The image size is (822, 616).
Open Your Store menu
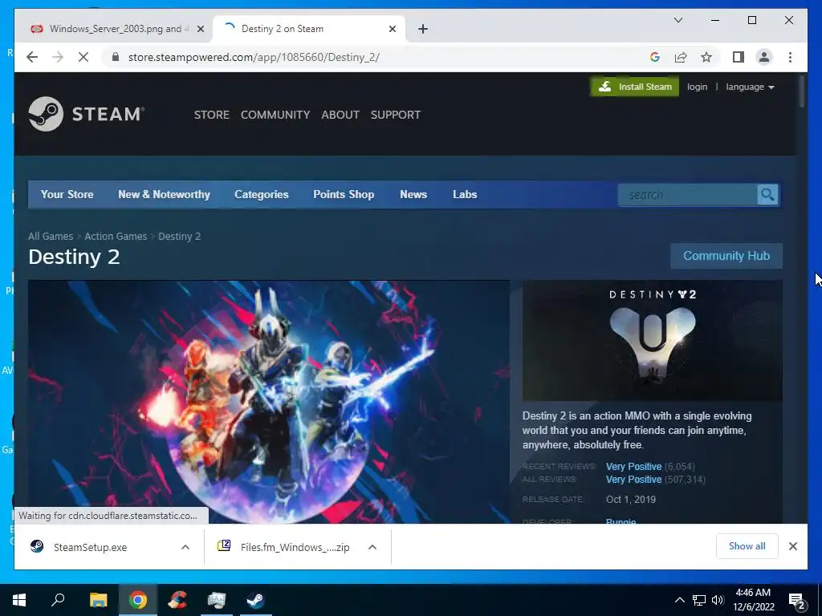coord(67,194)
